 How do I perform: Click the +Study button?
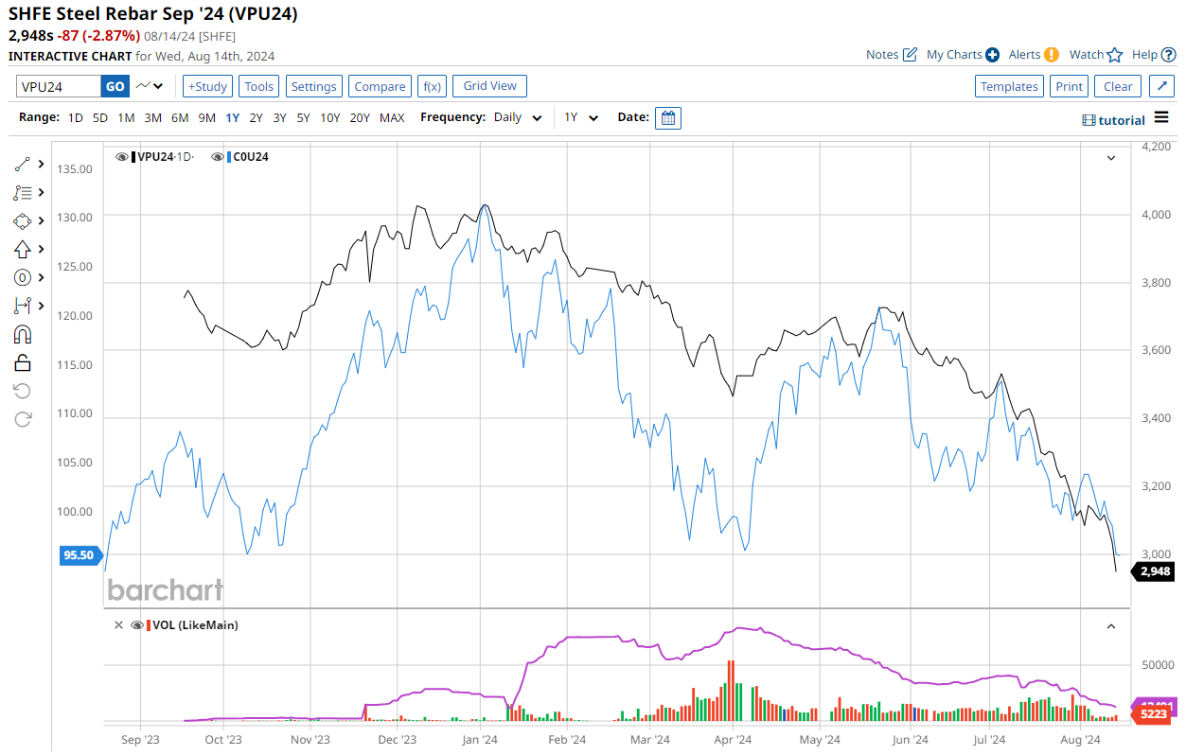(207, 86)
